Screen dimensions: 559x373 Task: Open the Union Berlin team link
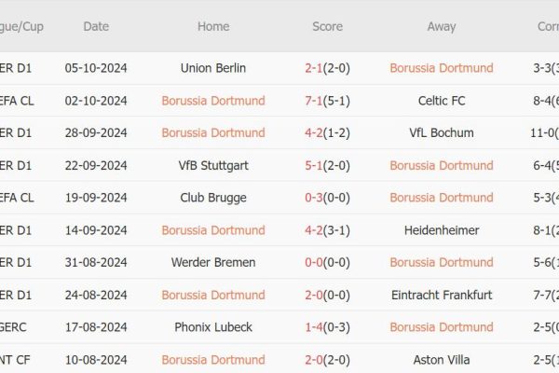213,68
